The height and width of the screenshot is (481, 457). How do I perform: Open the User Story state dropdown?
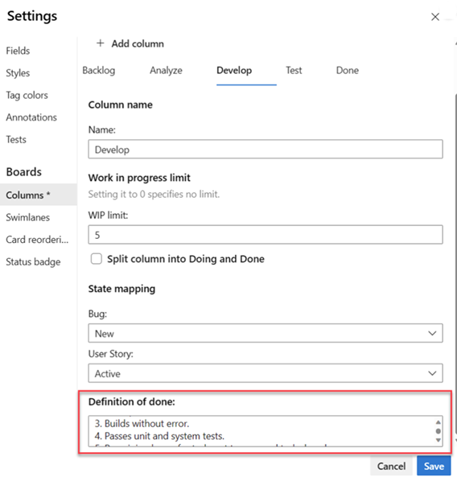tap(266, 373)
